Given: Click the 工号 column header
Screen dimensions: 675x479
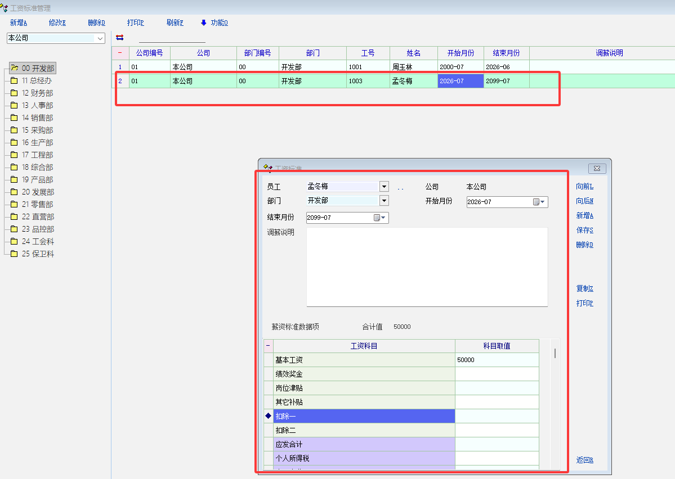Looking at the screenshot, I should tap(368, 53).
